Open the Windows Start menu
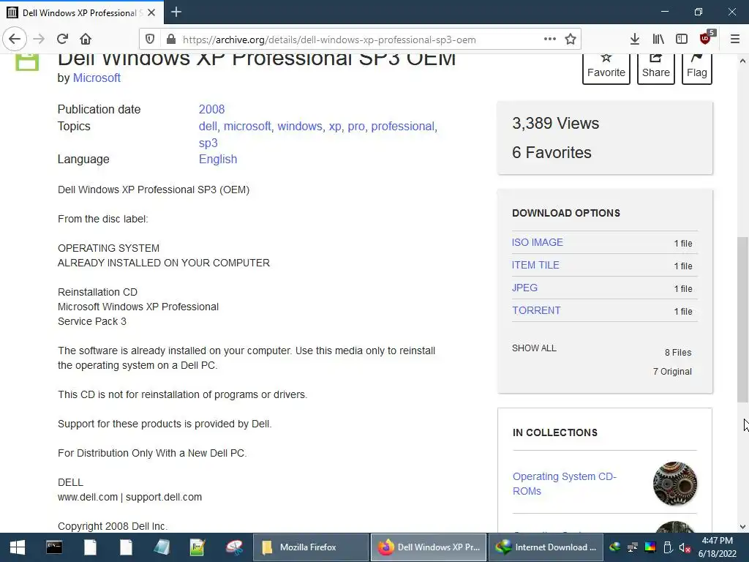The height and width of the screenshot is (562, 749). [18, 547]
